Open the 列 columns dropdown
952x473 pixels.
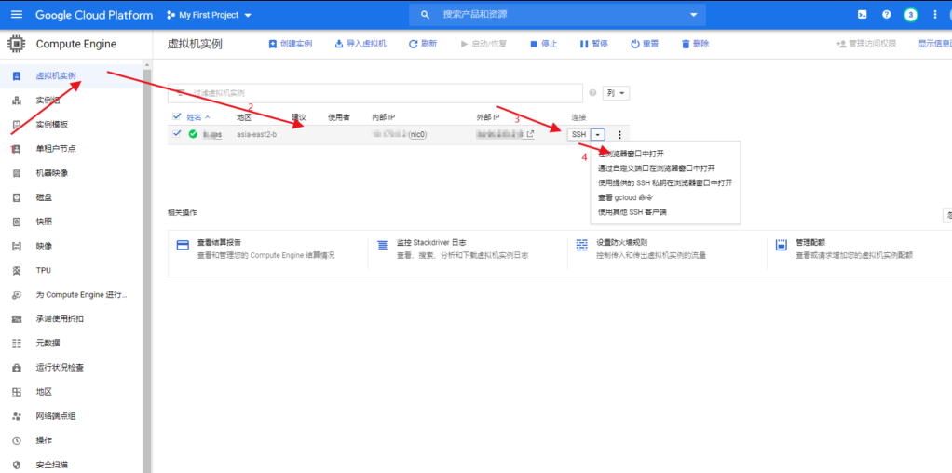pos(616,93)
